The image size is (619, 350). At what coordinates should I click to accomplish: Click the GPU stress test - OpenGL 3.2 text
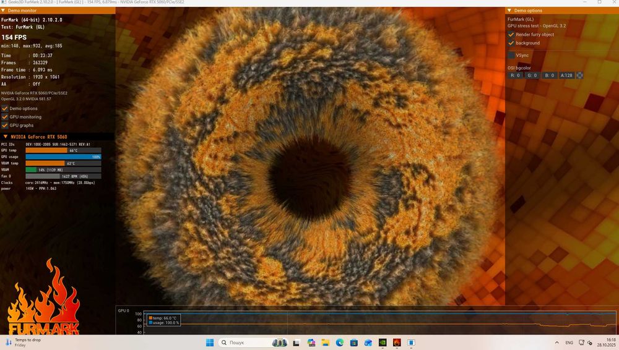point(537,25)
